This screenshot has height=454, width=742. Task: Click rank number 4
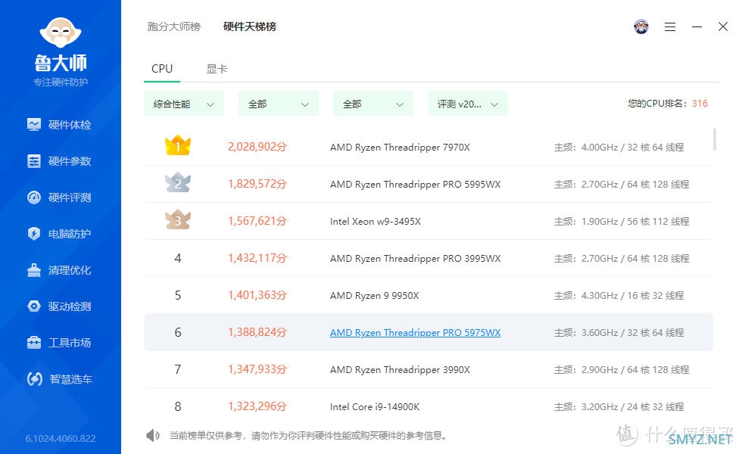tap(178, 258)
